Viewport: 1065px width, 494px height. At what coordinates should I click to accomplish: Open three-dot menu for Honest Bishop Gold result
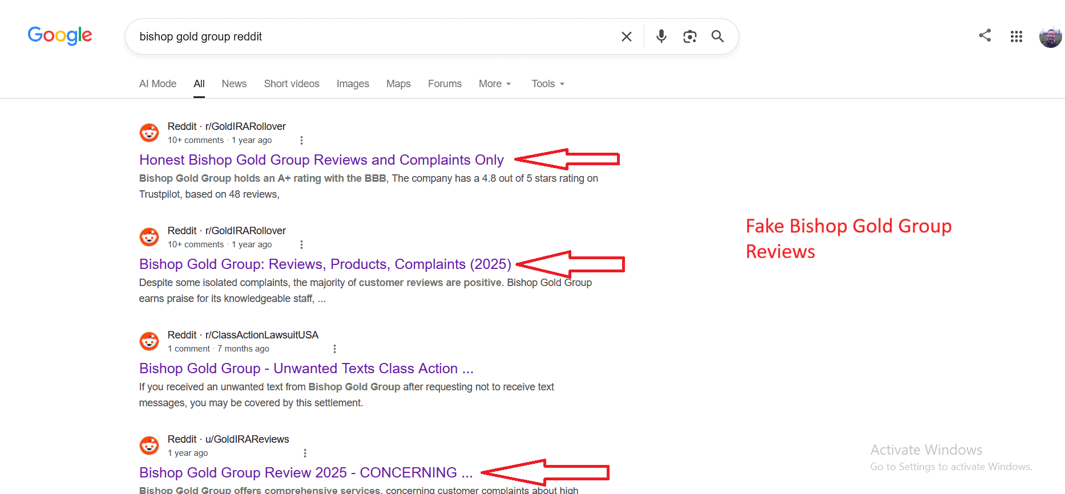301,140
